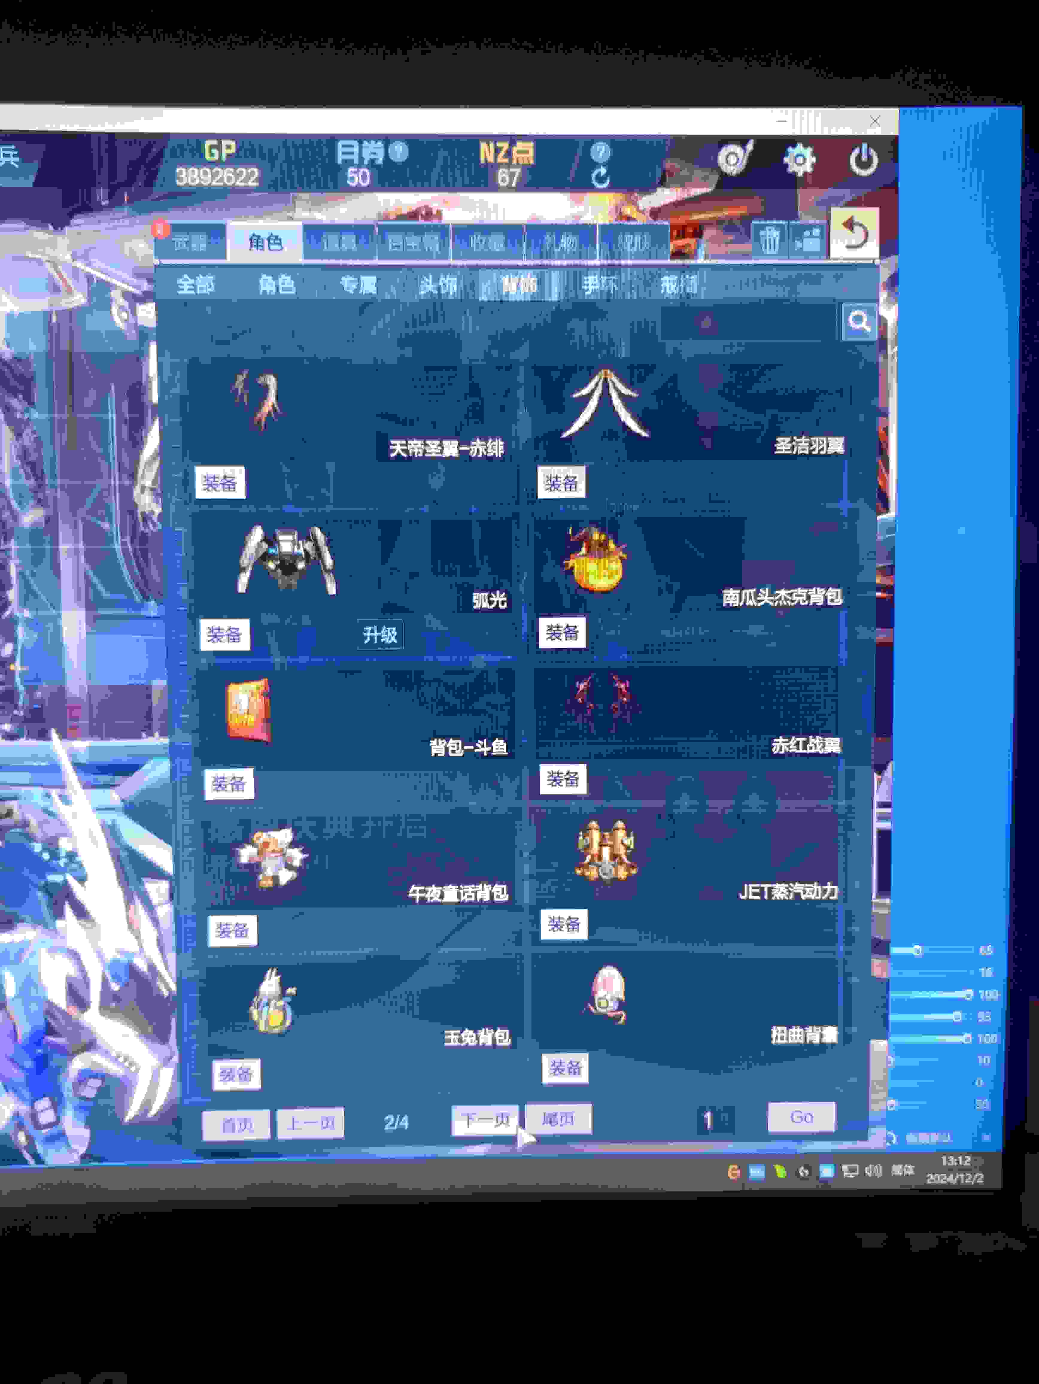Click 装备 for 弧光
Image resolution: width=1039 pixels, height=1384 pixels.
tap(224, 635)
